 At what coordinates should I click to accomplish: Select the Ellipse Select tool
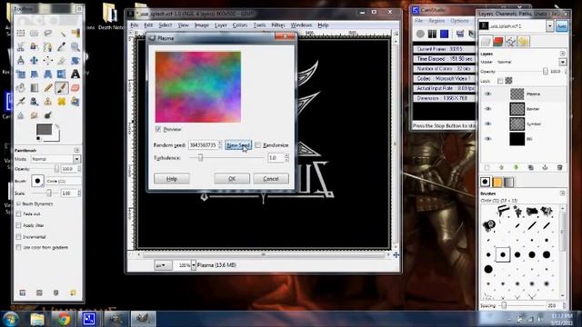(x=35, y=33)
